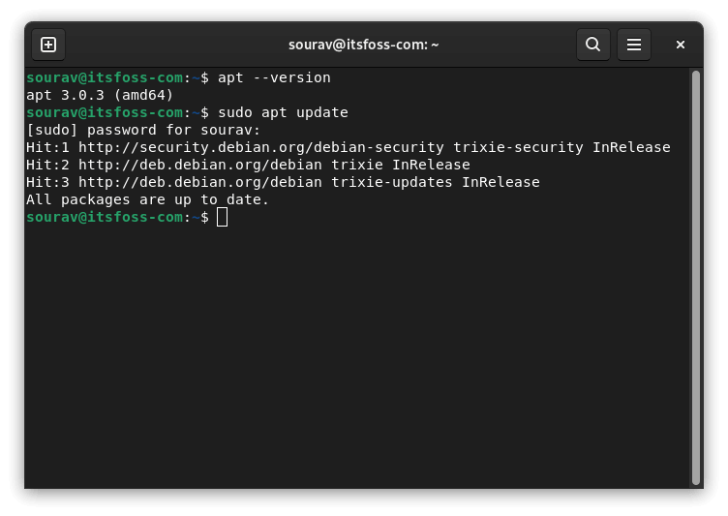
Task: Click the first green sourav@itsfoss-com prompt
Action: 105,77
